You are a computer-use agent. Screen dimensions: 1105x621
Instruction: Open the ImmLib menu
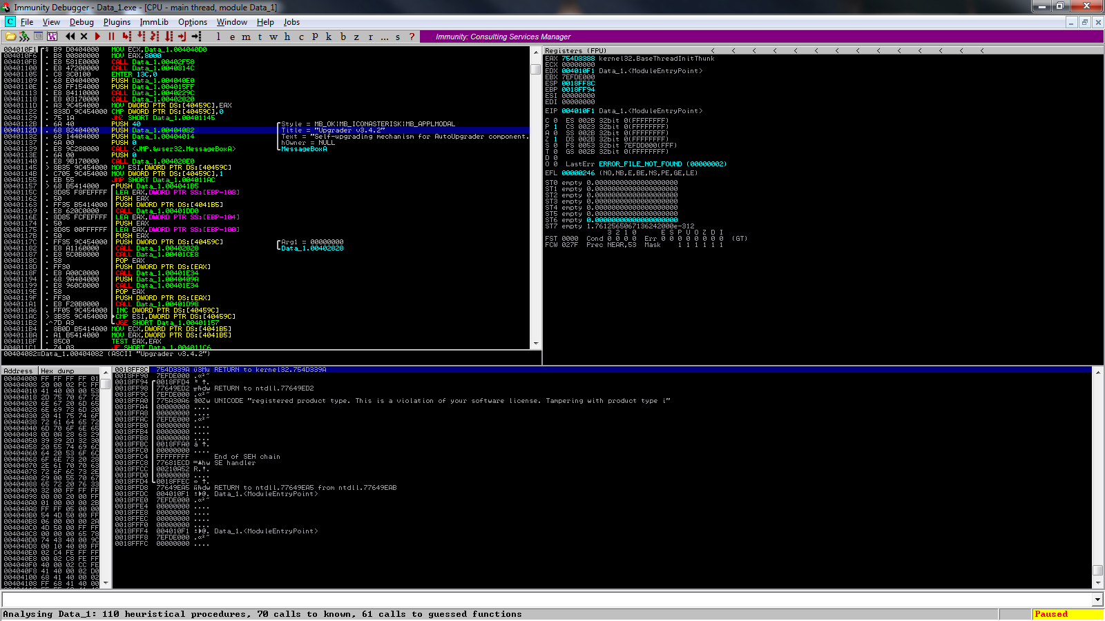point(154,22)
